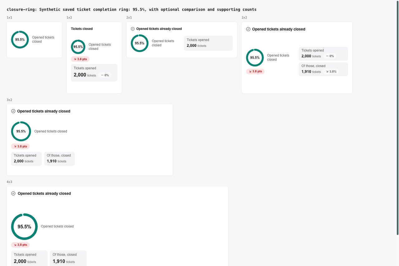Click the 0% change pill in the 2x2 card

pos(330,56)
